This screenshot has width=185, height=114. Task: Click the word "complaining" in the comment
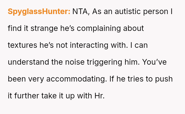pyautogui.click(x=99, y=28)
